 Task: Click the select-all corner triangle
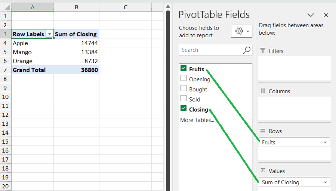point(7,7)
